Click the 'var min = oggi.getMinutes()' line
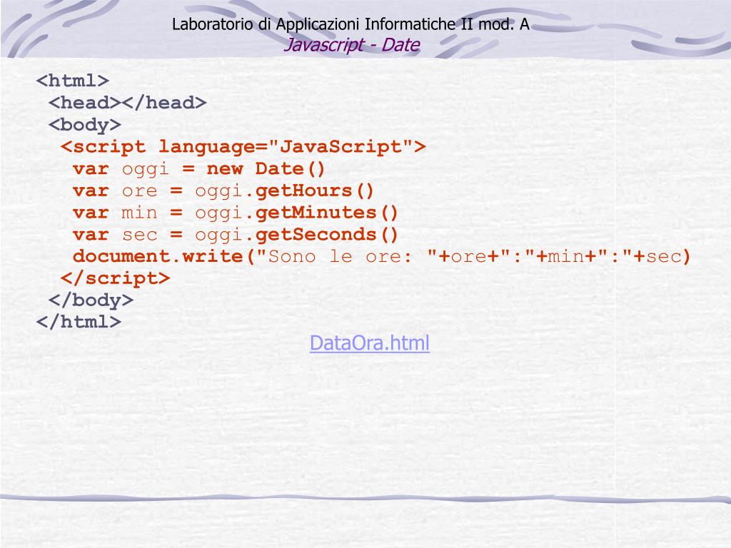 point(236,213)
